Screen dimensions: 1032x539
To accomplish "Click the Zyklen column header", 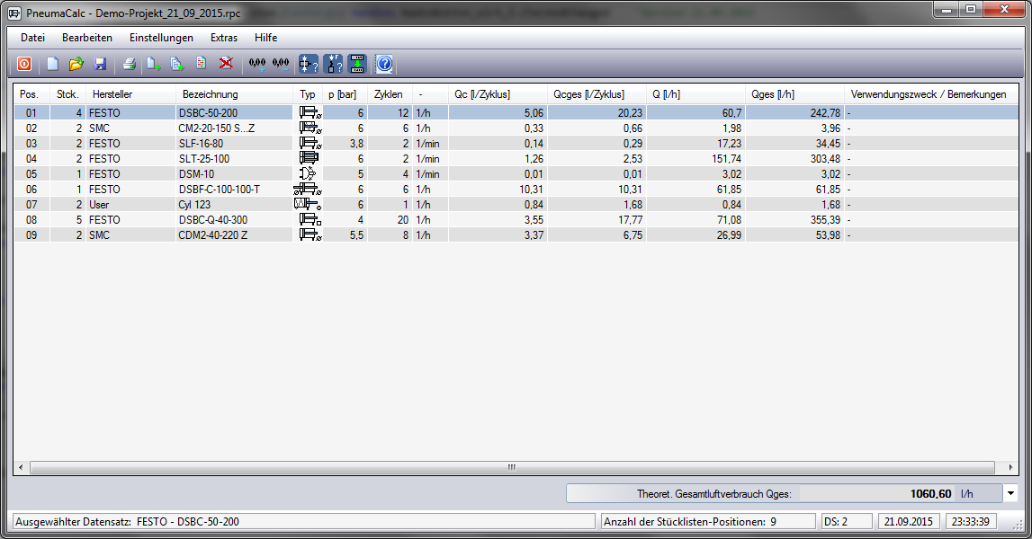I will click(x=390, y=94).
